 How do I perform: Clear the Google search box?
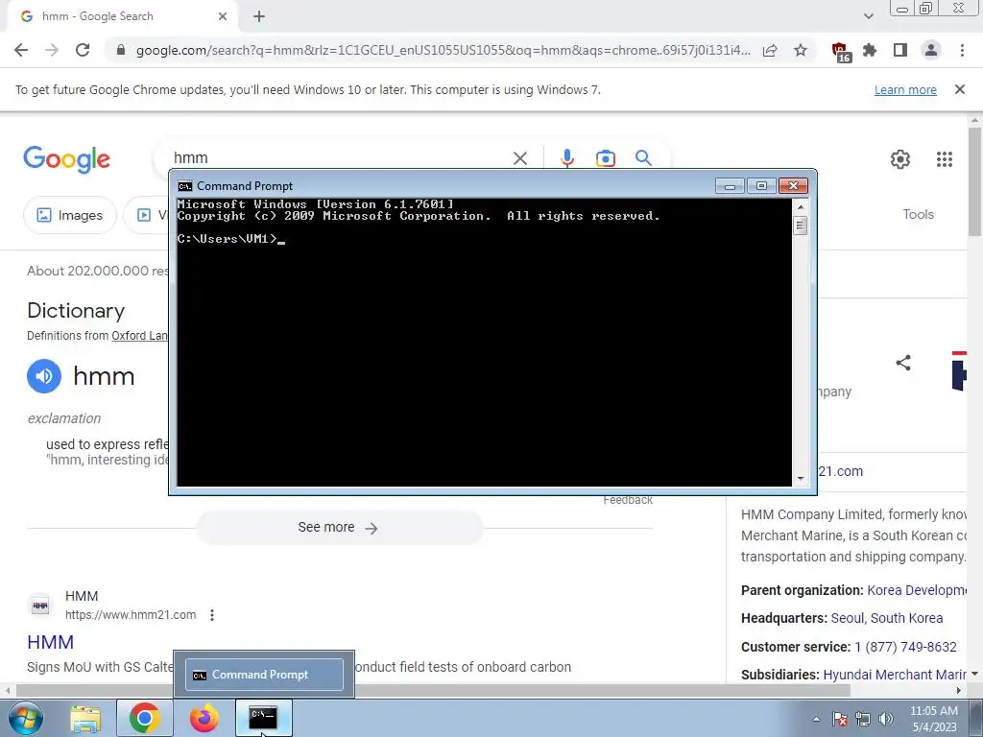pyautogui.click(x=520, y=158)
